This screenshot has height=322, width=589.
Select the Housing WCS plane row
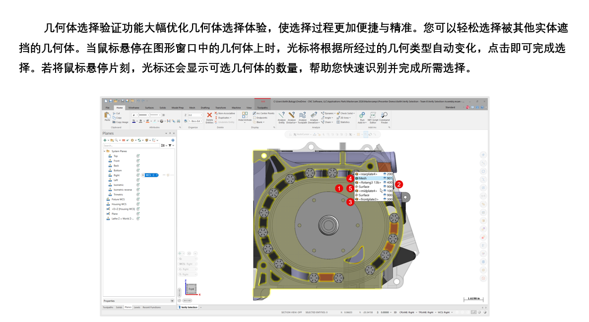point(119,204)
